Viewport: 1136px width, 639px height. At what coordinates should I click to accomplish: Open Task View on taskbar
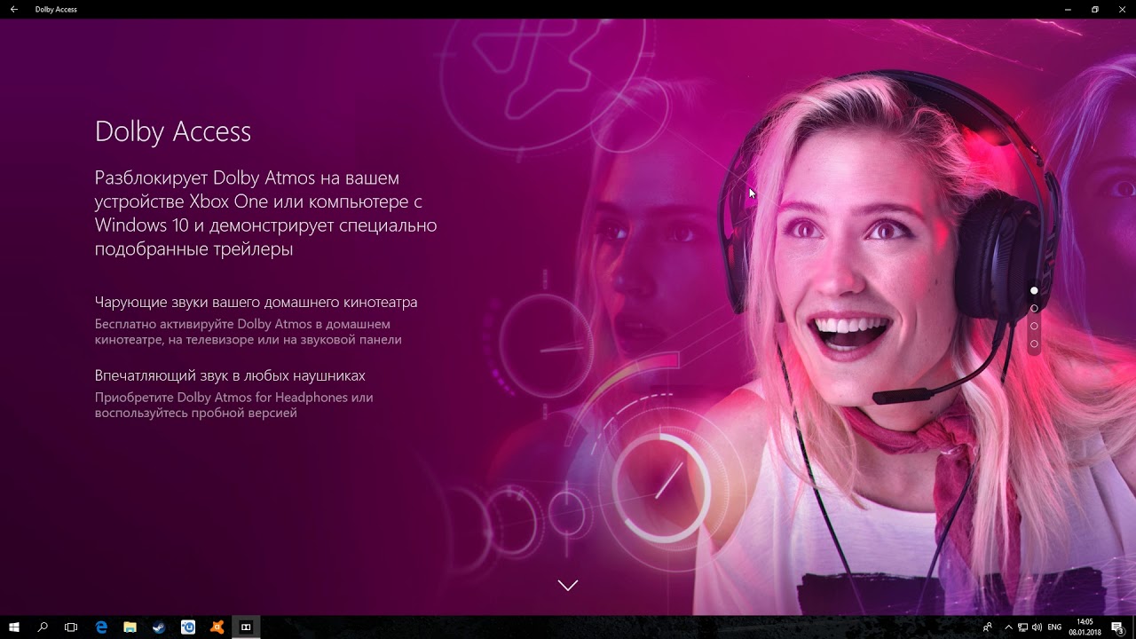click(71, 627)
